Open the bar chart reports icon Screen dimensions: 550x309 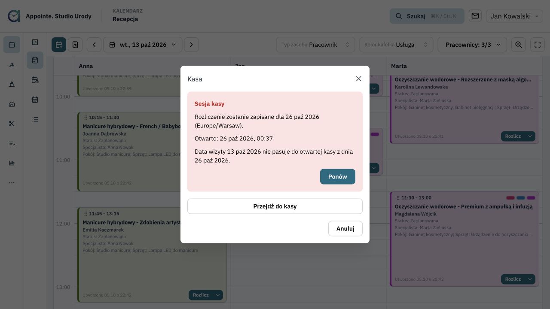(x=12, y=163)
